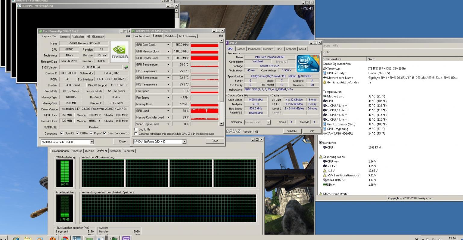Image resolution: width=463 pixels, height=240 pixels.
Task: Click the 'Core Speed' value 4499.8 MHz
Action: (x=256, y=100)
